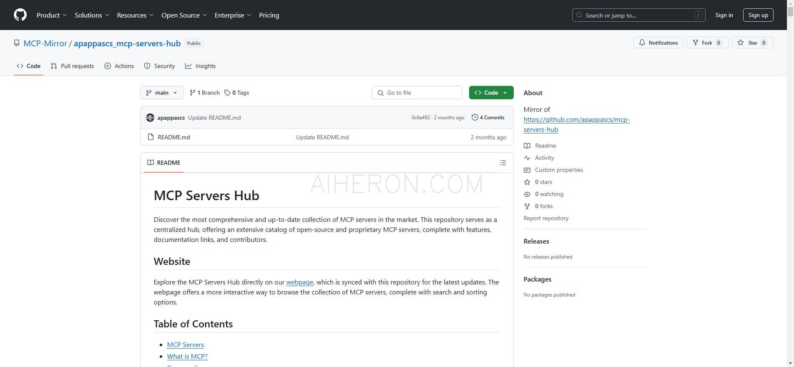Open the README outline icon
This screenshot has height=367, width=794.
click(x=503, y=163)
